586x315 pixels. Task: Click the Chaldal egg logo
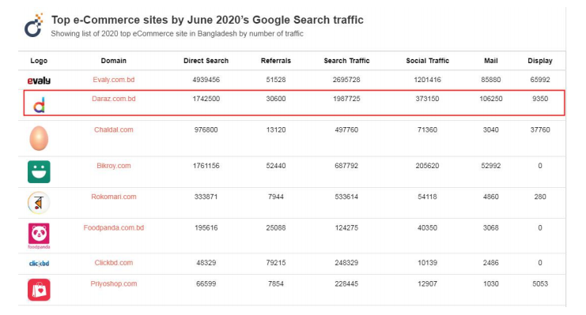click(39, 138)
